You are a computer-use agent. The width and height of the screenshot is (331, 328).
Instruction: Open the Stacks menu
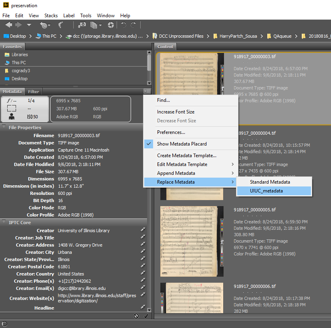(51, 16)
